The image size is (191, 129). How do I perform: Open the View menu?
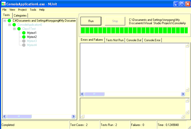12,10
